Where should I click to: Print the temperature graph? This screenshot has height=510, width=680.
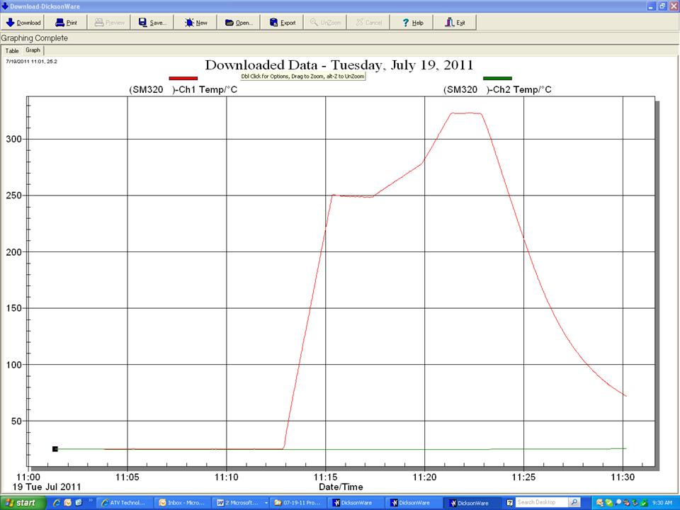66,23
